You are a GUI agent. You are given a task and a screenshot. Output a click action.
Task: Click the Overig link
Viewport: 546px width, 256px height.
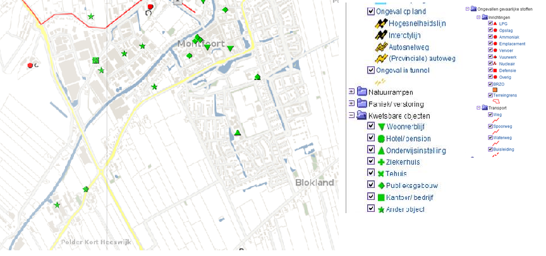tap(505, 77)
